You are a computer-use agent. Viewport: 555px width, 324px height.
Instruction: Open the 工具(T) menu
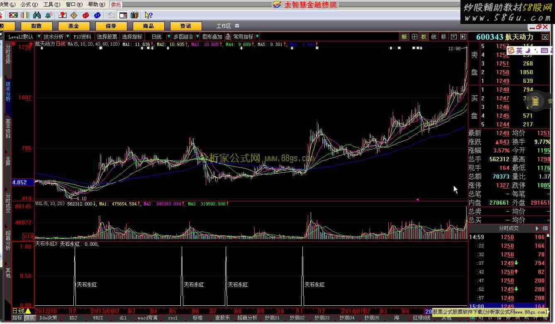(x=51, y=5)
